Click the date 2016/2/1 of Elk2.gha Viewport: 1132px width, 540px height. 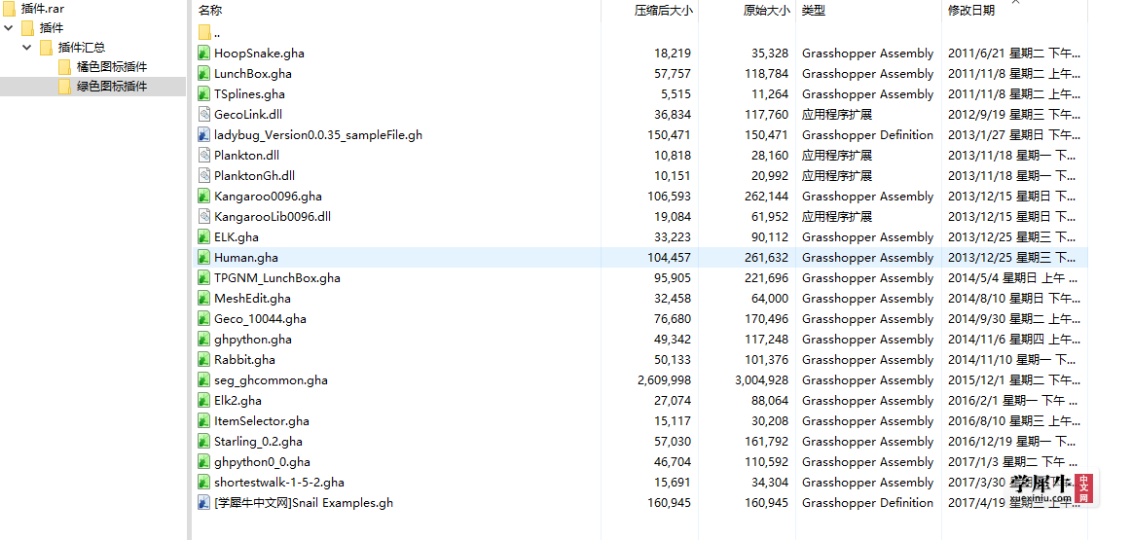[1014, 401]
